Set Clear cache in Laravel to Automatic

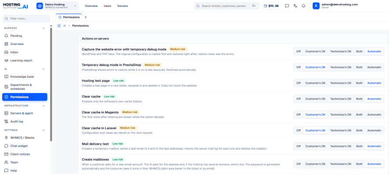tap(374, 130)
